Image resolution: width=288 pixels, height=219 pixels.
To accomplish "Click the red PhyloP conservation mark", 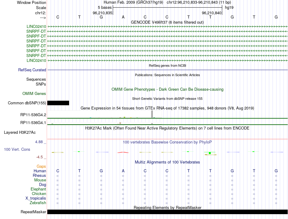I will pyautogui.click(x=123, y=152).
